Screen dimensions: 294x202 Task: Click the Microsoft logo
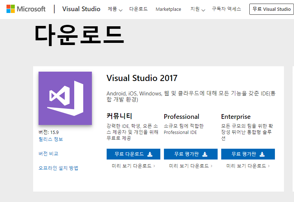(x=26, y=9)
